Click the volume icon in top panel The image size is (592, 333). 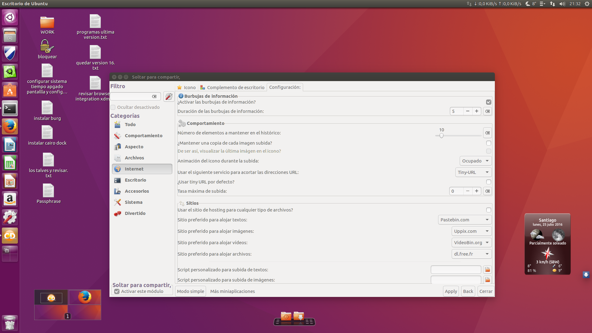[x=562, y=4]
